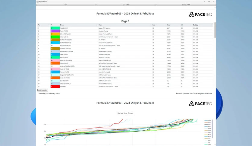Click the PACETEQ logo above Sorted Lap Times
The height and width of the screenshot is (146, 252).
(200, 104)
